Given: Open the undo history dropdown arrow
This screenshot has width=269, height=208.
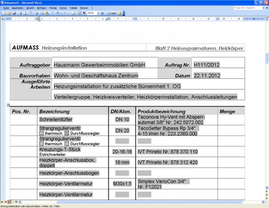Looking at the screenshot, I should coord(61,13).
